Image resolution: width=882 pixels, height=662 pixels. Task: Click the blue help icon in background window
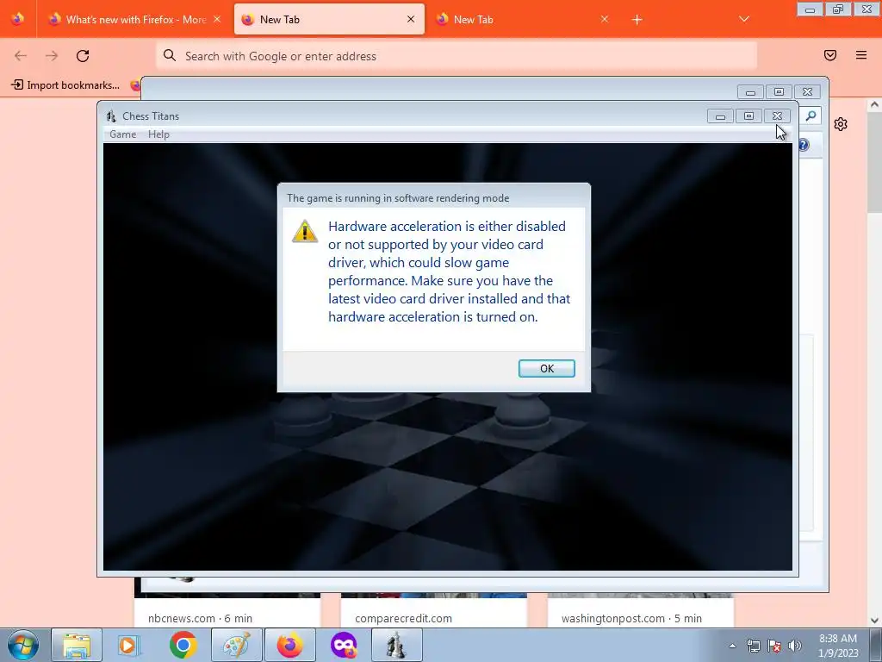pos(804,145)
